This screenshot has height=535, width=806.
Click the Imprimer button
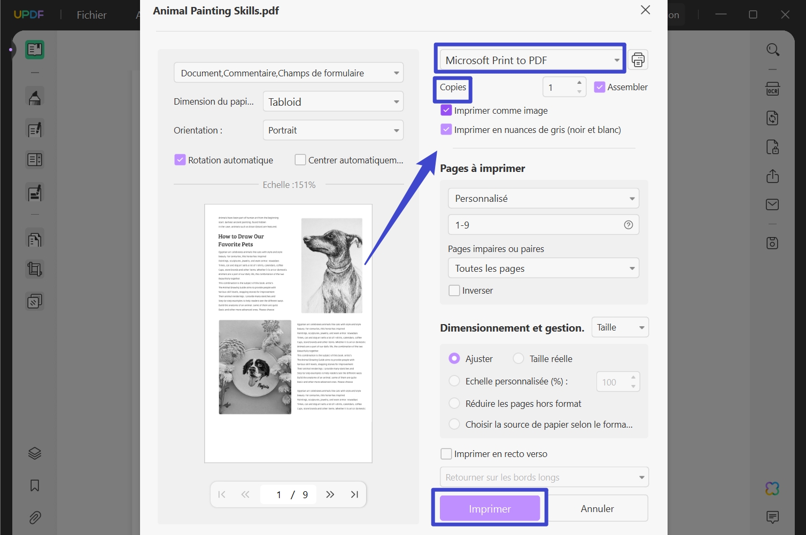(x=489, y=508)
